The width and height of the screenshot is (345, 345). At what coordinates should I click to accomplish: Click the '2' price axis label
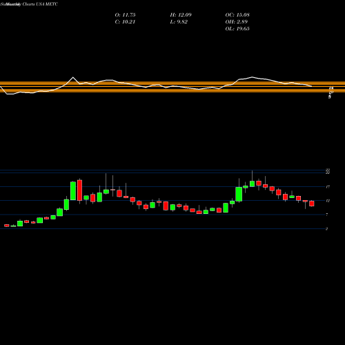pos(327,229)
